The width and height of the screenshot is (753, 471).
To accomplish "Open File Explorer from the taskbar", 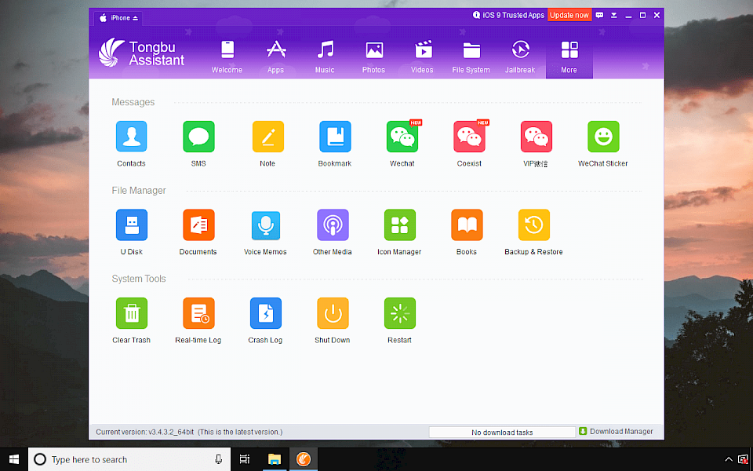I will coord(275,459).
